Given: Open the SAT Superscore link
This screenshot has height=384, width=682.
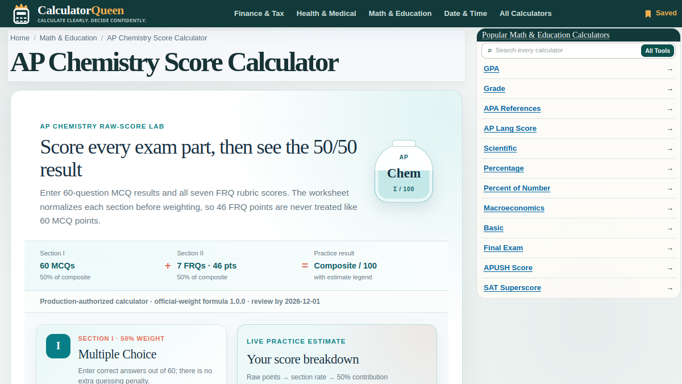Looking at the screenshot, I should (x=512, y=288).
